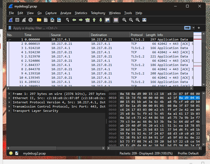Fit columns to their content
Screen dimensions: 210x164
pos(144,20)
